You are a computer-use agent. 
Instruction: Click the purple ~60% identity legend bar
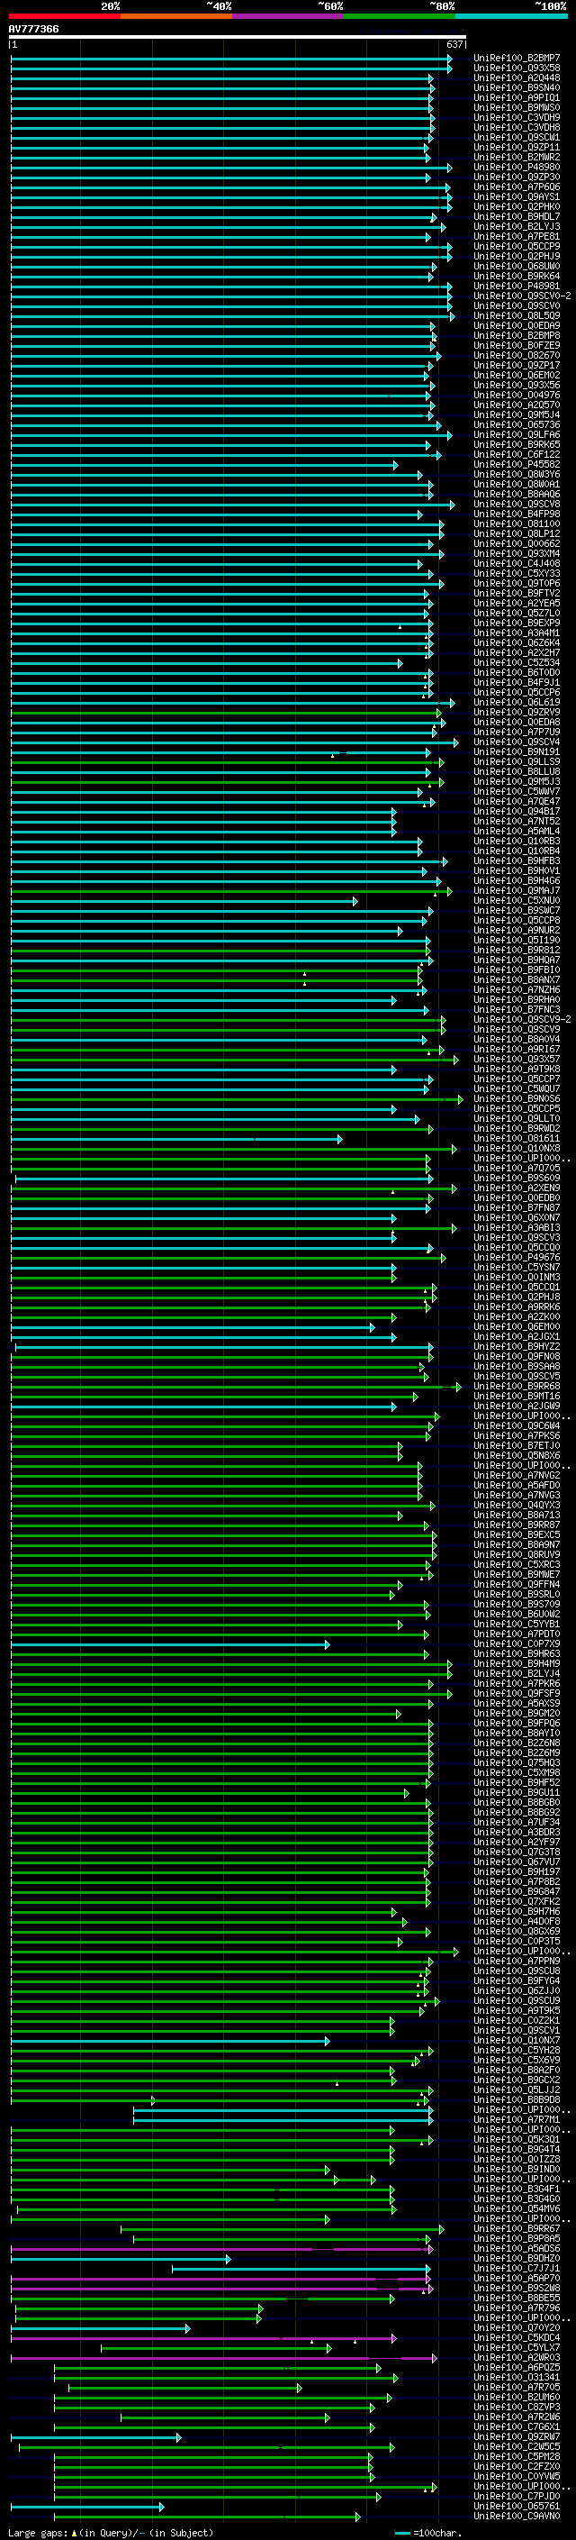point(287,16)
